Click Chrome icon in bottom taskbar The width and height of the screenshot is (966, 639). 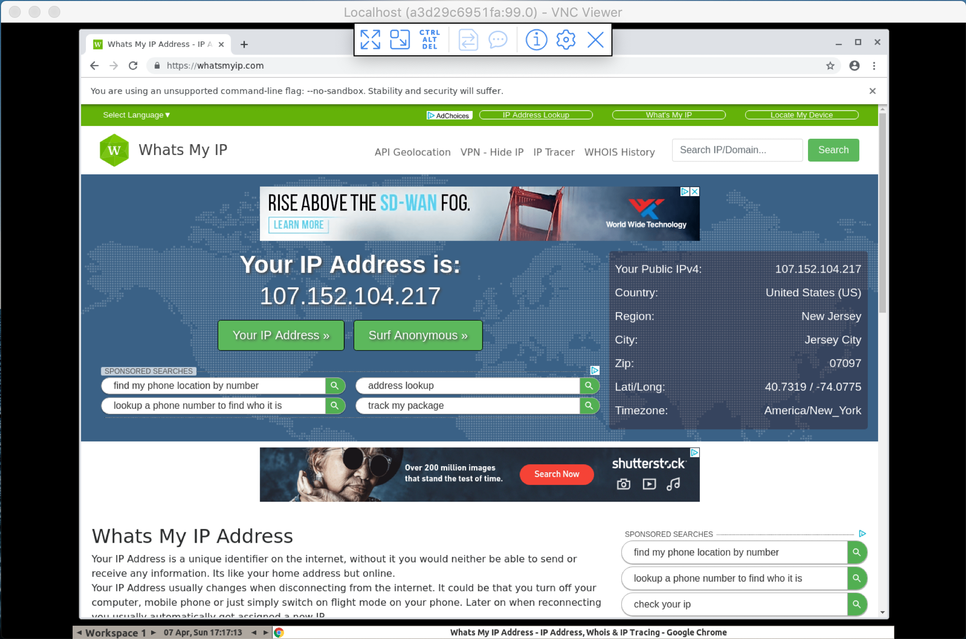(279, 633)
